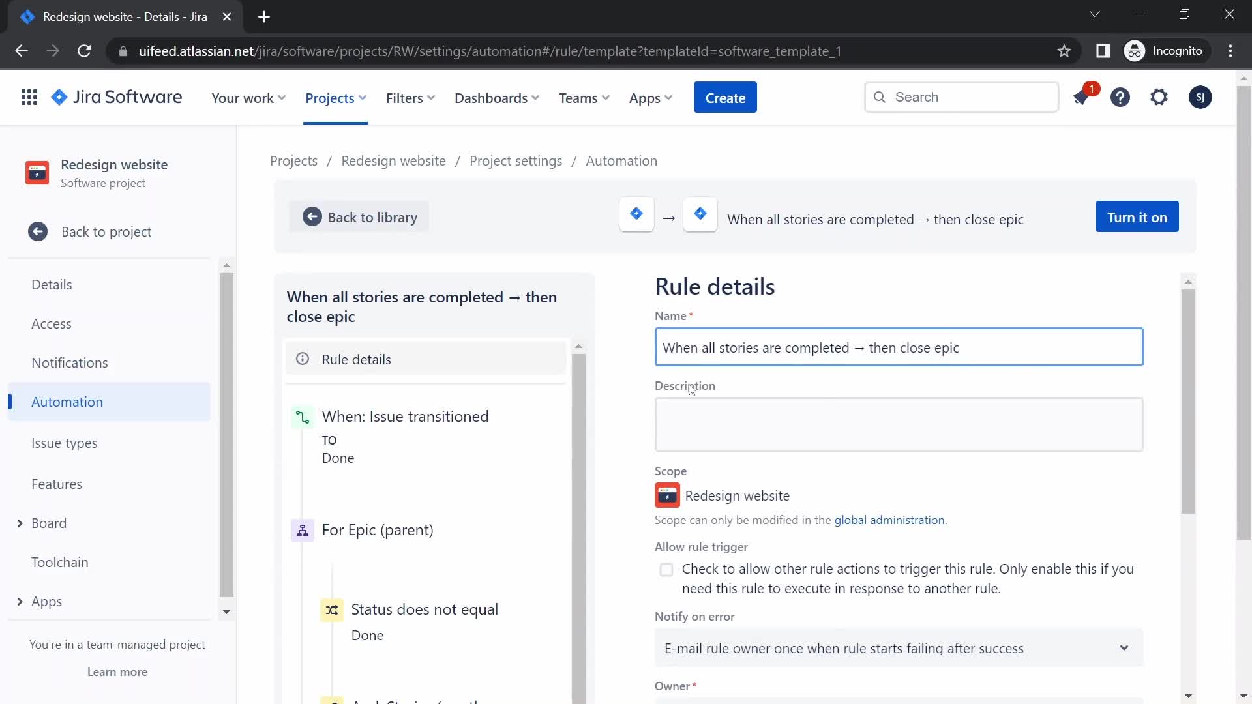Viewport: 1252px width, 704px height.
Task: Click the Projects breadcrumb link
Action: 293,161
